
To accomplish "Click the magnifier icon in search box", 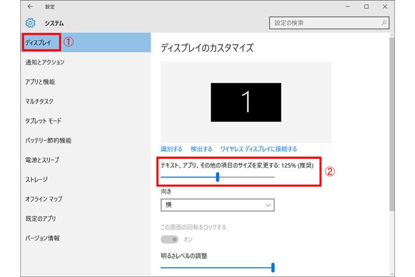I will tap(384, 23).
